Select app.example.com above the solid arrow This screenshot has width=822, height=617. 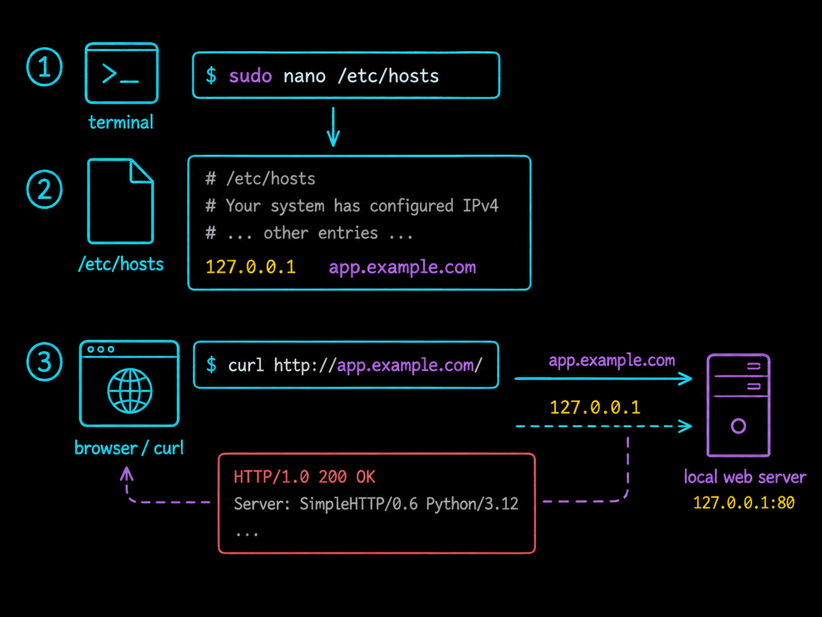612,361
